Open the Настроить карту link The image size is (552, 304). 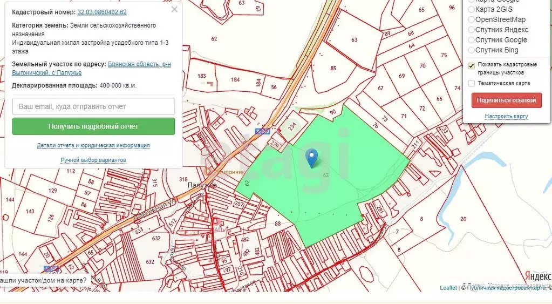pyautogui.click(x=506, y=116)
